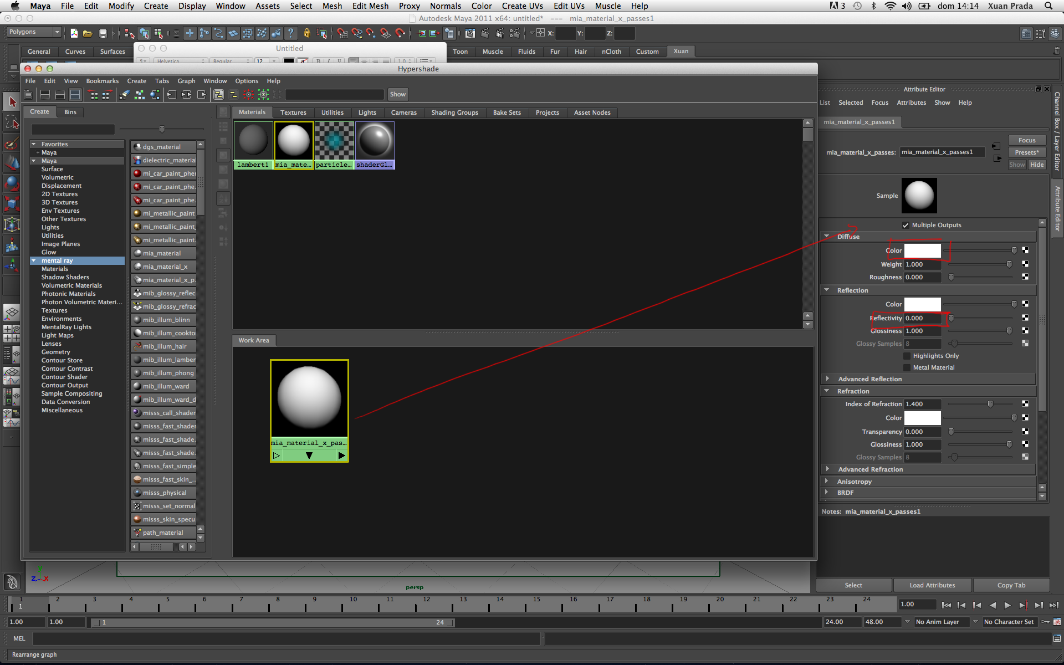Image resolution: width=1064 pixels, height=665 pixels.
Task: Select the lambert1 material swatch
Action: [x=253, y=145]
